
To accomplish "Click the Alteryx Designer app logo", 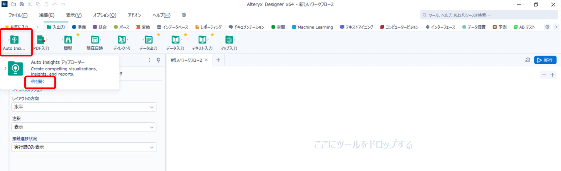I will click(x=4, y=4).
